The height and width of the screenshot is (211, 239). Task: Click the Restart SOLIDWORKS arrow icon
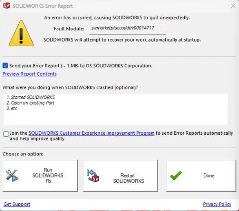[93, 175]
